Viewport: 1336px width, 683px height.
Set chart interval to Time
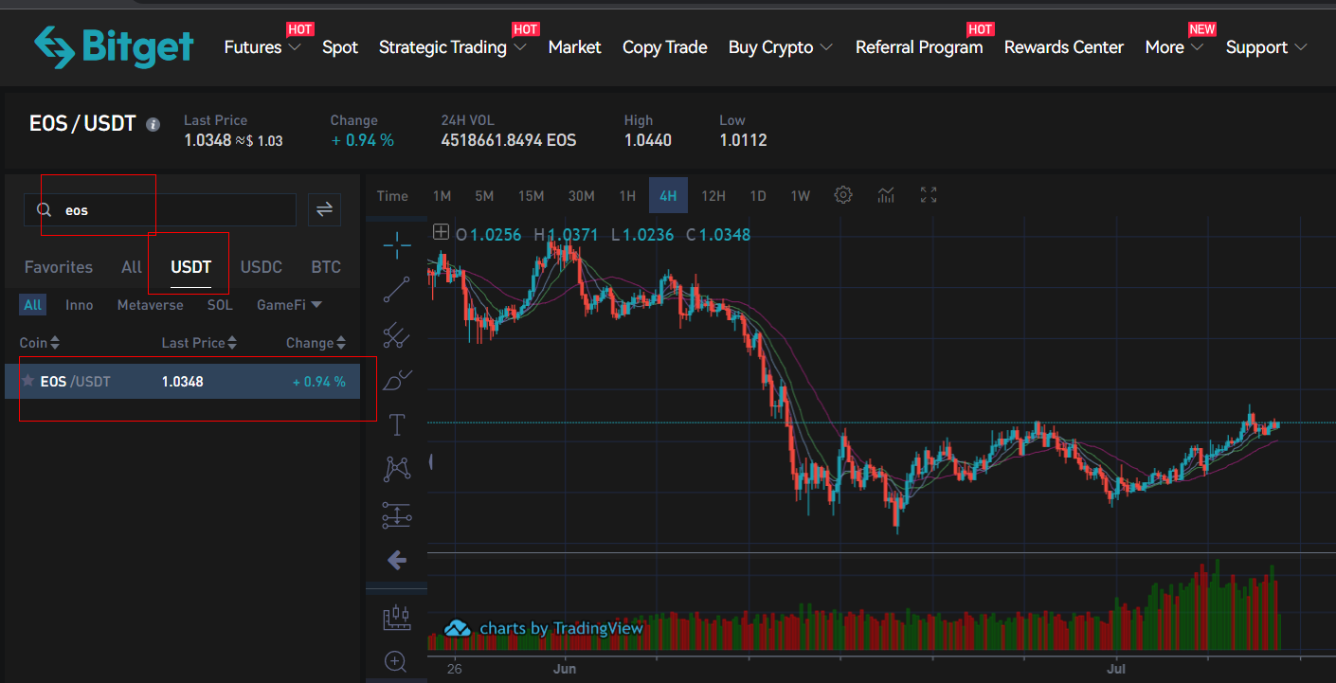tap(392, 196)
